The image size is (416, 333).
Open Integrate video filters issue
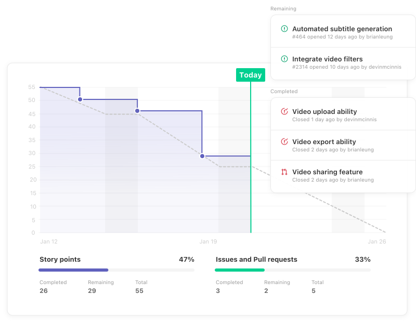click(327, 59)
